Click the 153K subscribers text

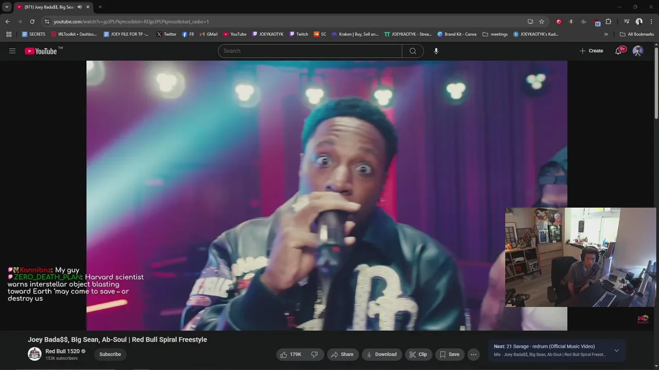point(61,359)
